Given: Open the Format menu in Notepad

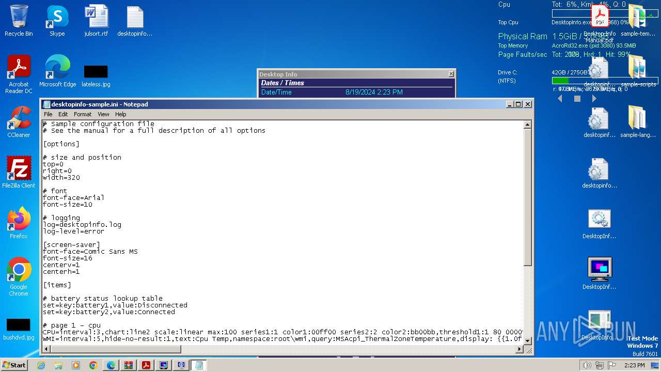Looking at the screenshot, I should click(83, 114).
